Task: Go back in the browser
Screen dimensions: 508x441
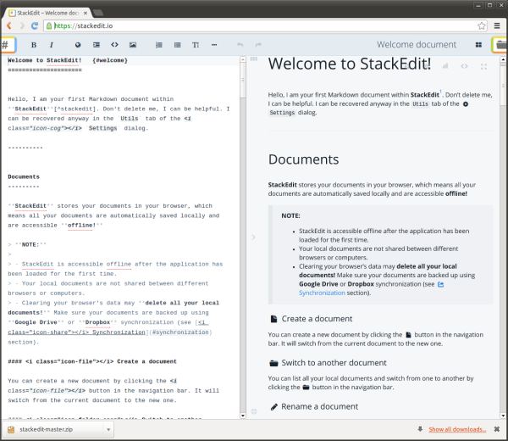Action: pos(9,25)
